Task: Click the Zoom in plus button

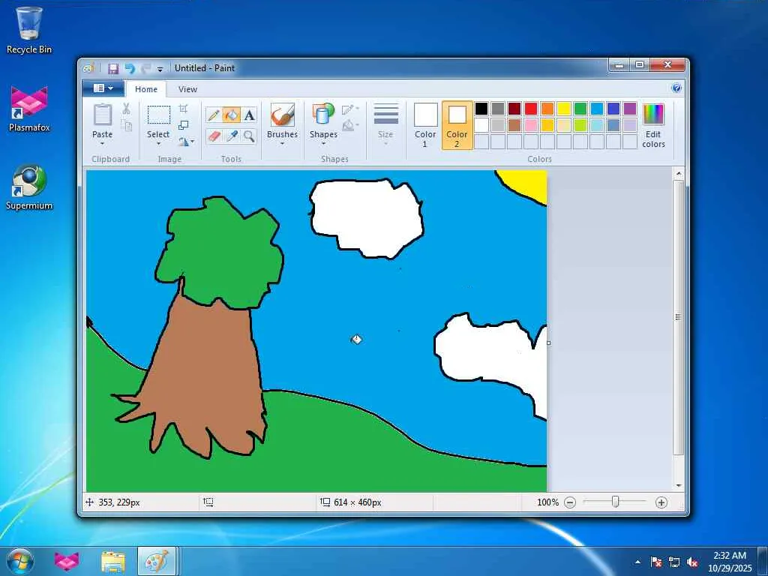Action: pos(661,502)
